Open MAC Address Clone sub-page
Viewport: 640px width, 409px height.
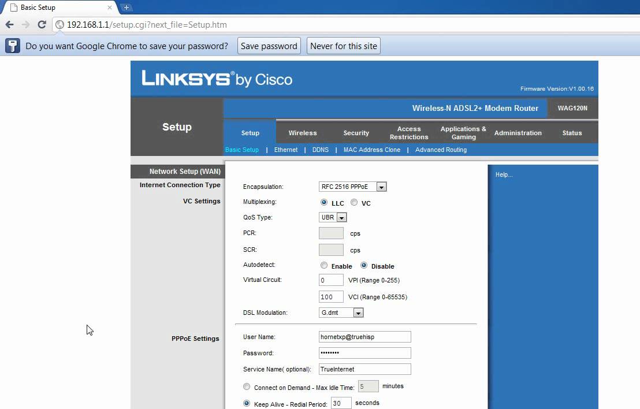[372, 150]
